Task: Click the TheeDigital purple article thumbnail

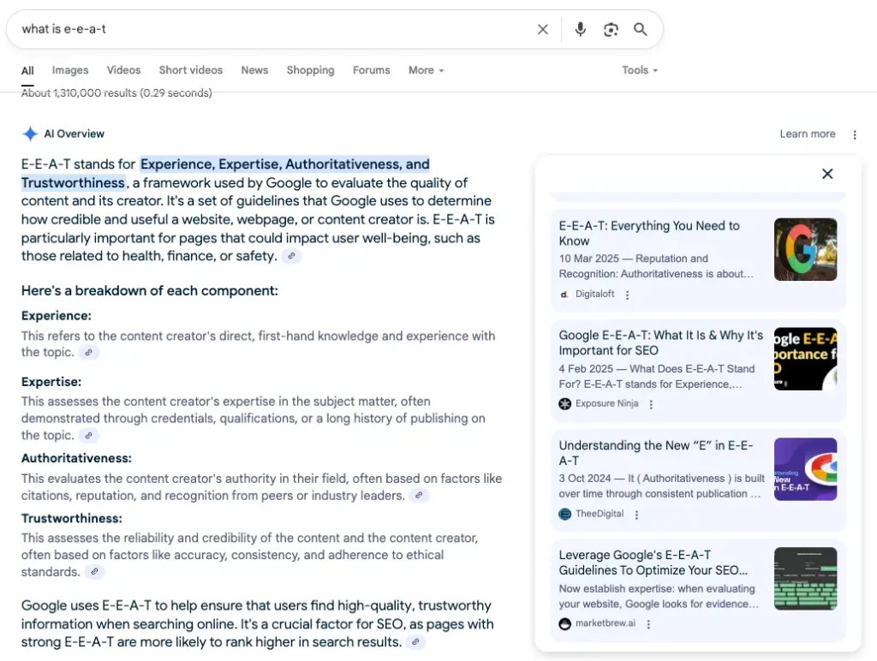Action: click(805, 469)
